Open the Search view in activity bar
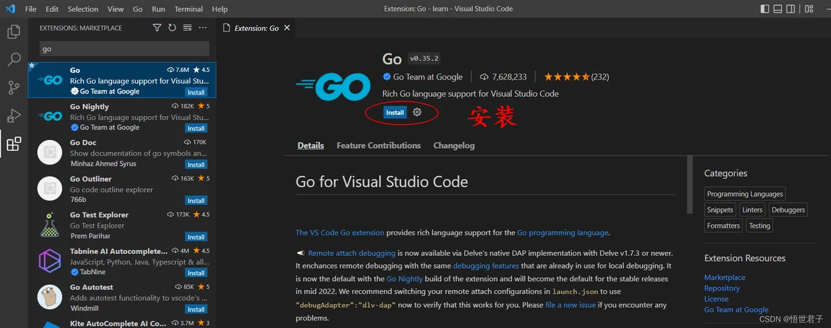Image resolution: width=831 pixels, height=328 pixels. pyautogui.click(x=13, y=60)
